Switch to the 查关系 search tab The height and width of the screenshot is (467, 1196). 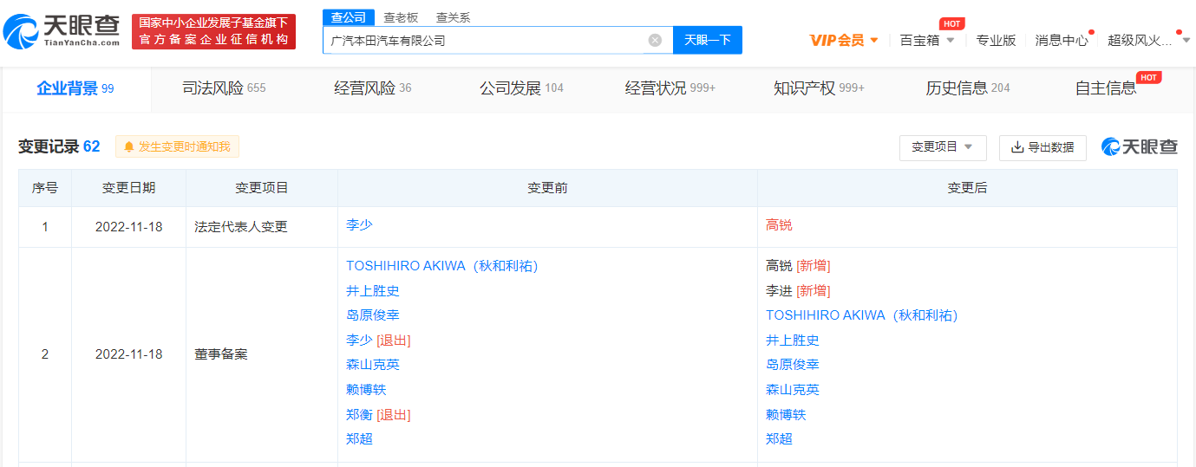tap(453, 17)
